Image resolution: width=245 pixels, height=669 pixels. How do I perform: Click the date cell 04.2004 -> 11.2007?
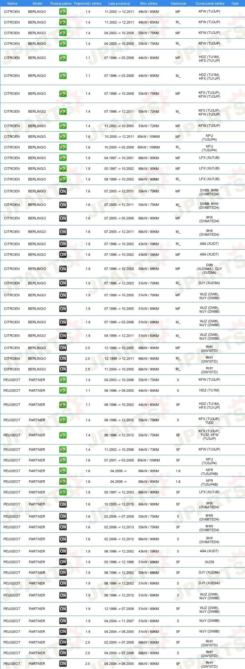pos(119,621)
